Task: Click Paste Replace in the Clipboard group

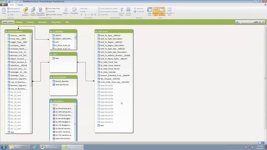Action: click(13, 12)
